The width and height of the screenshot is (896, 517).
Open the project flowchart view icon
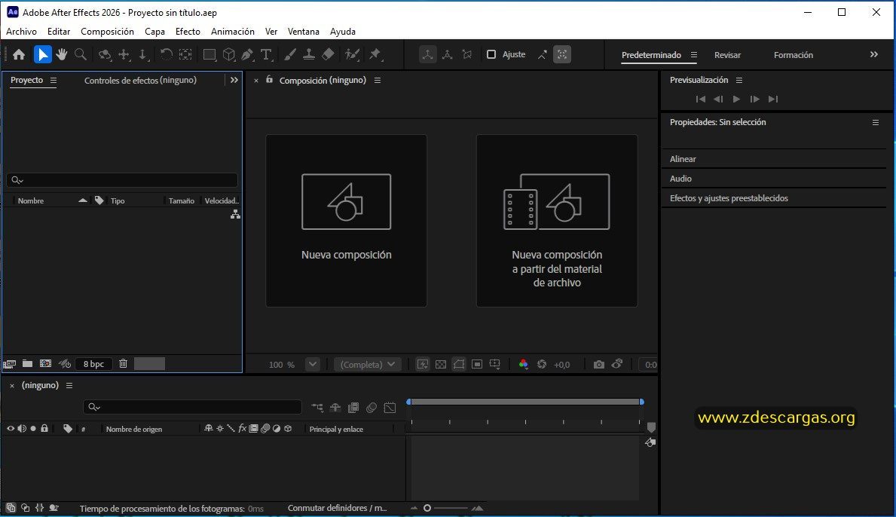coord(235,214)
